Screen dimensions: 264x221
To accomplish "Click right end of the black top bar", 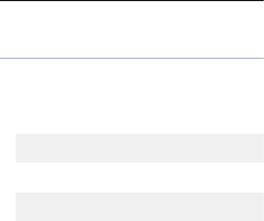I will coord(262,1).
